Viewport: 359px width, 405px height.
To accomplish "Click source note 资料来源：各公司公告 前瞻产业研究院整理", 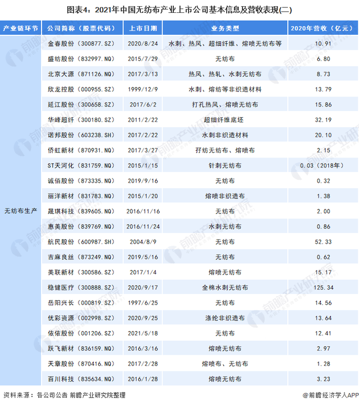I will click(x=65, y=395).
